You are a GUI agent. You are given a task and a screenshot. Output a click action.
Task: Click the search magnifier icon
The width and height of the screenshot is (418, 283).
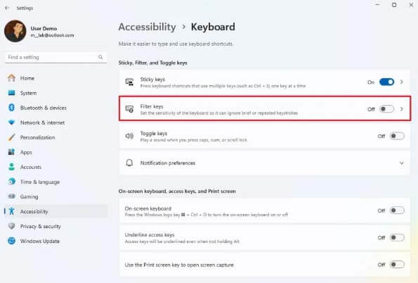[x=100, y=57]
